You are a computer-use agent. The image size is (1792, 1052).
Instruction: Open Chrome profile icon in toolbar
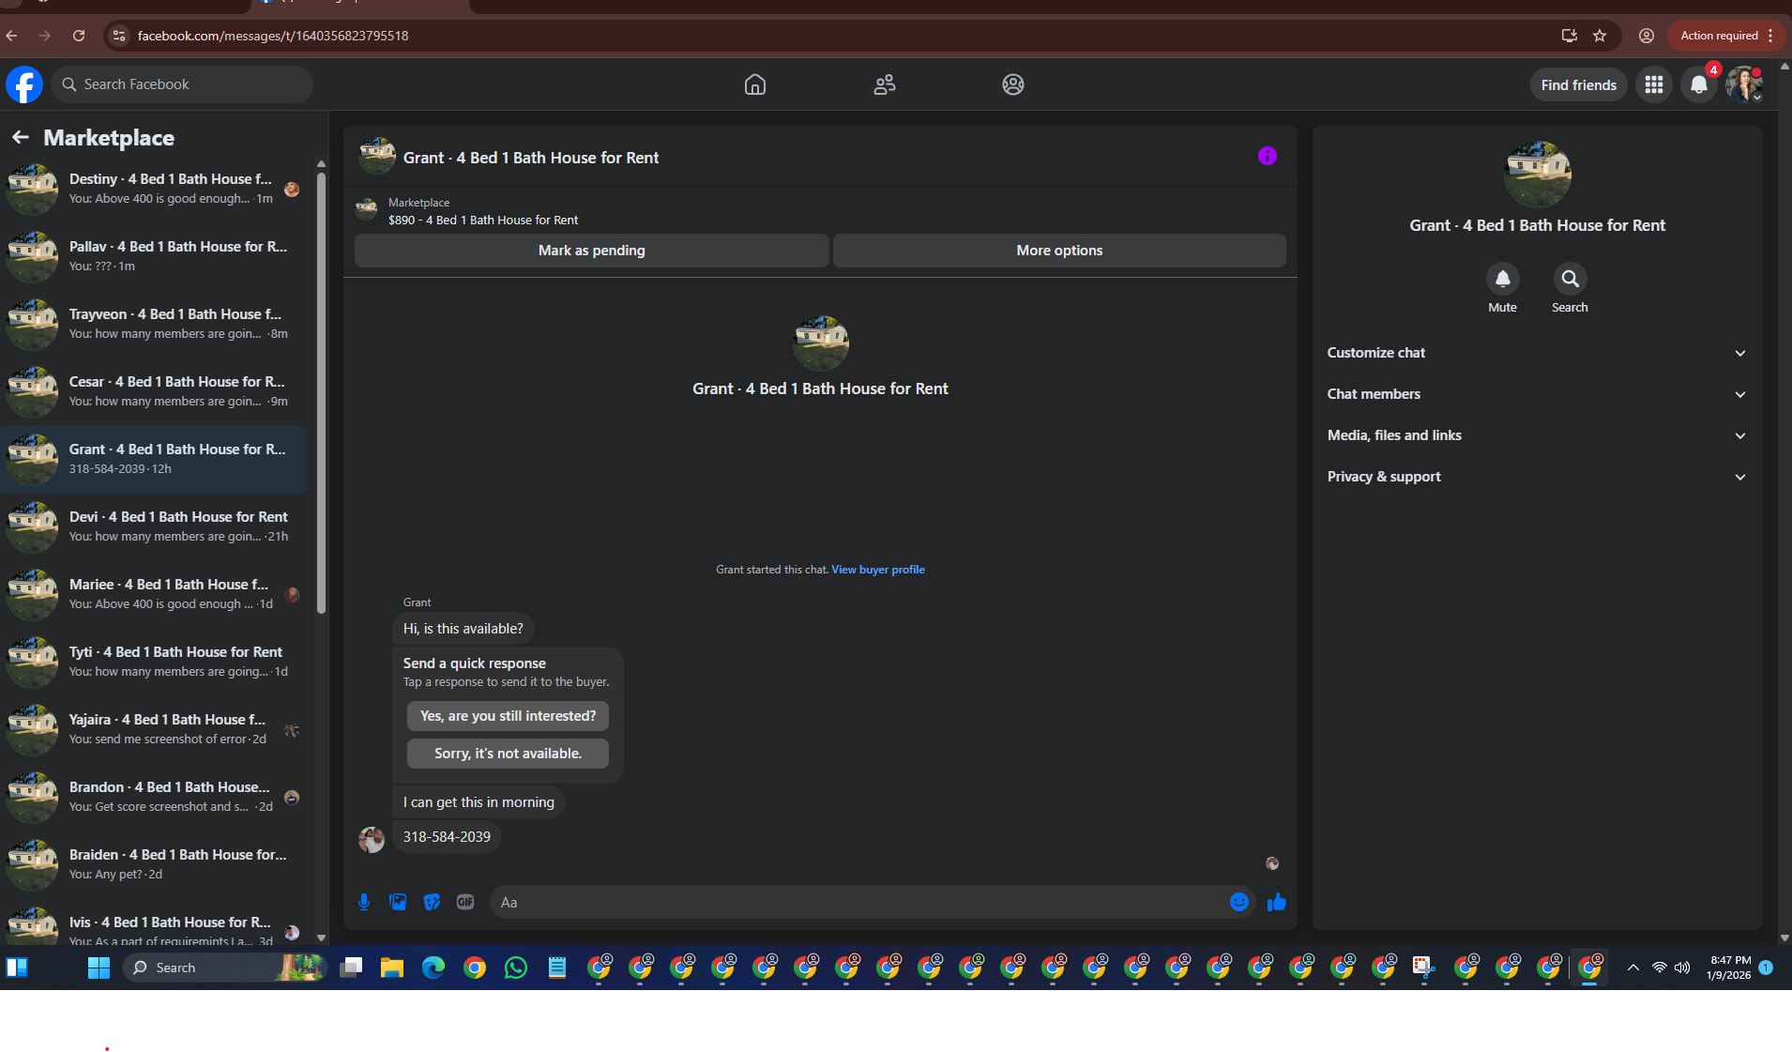[x=1647, y=36]
